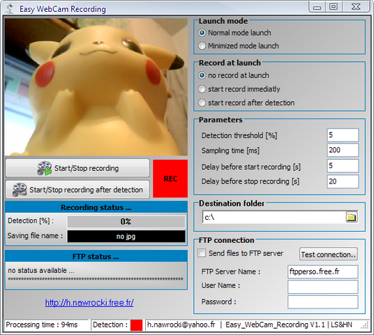Click the film reel icon on recording after detection
Viewport: 374px width, 335px height.
click(20, 190)
